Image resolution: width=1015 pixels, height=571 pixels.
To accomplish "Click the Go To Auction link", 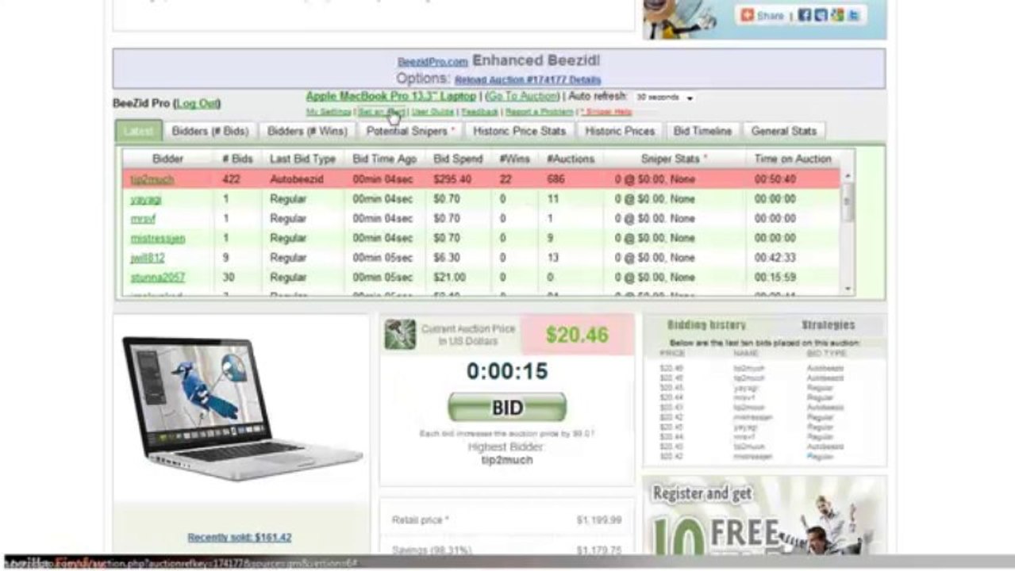I will [x=522, y=96].
